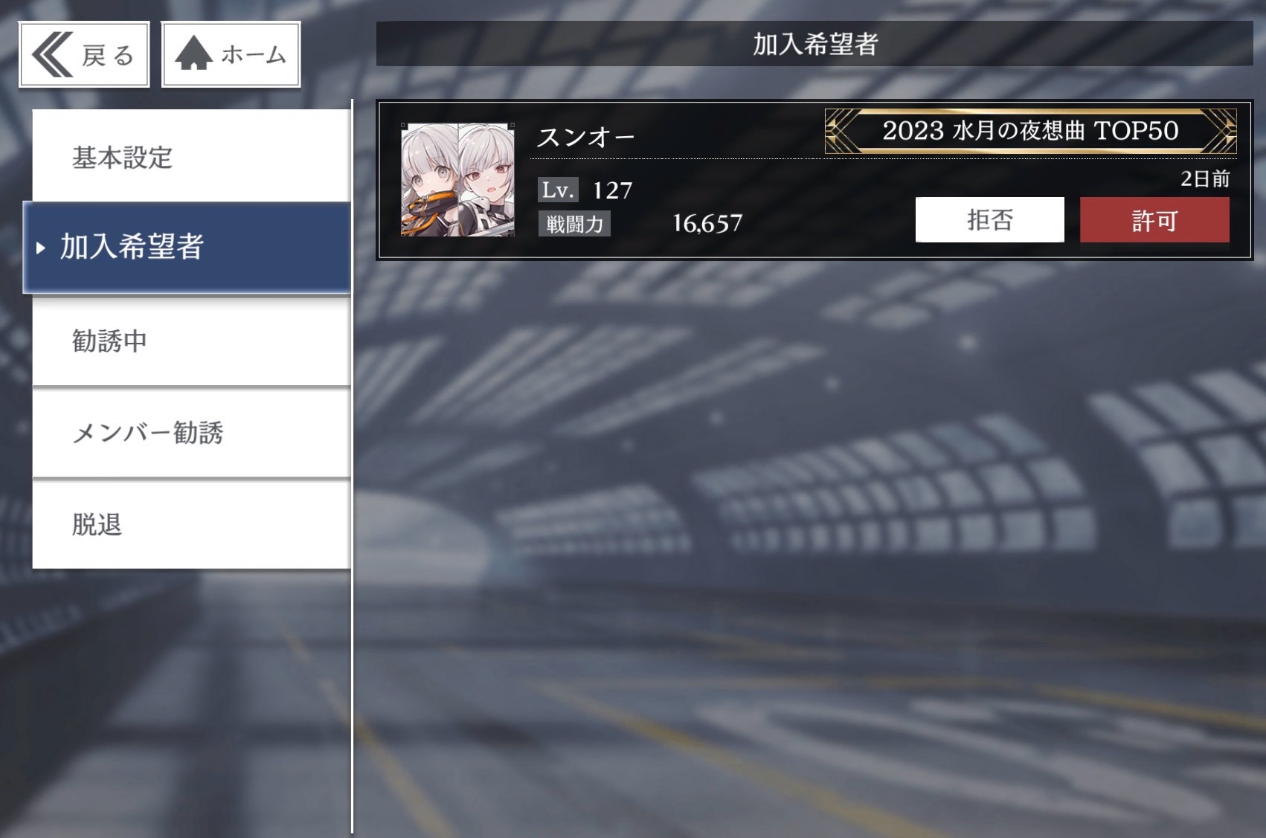Click the applicant name スンオー

coord(586,138)
